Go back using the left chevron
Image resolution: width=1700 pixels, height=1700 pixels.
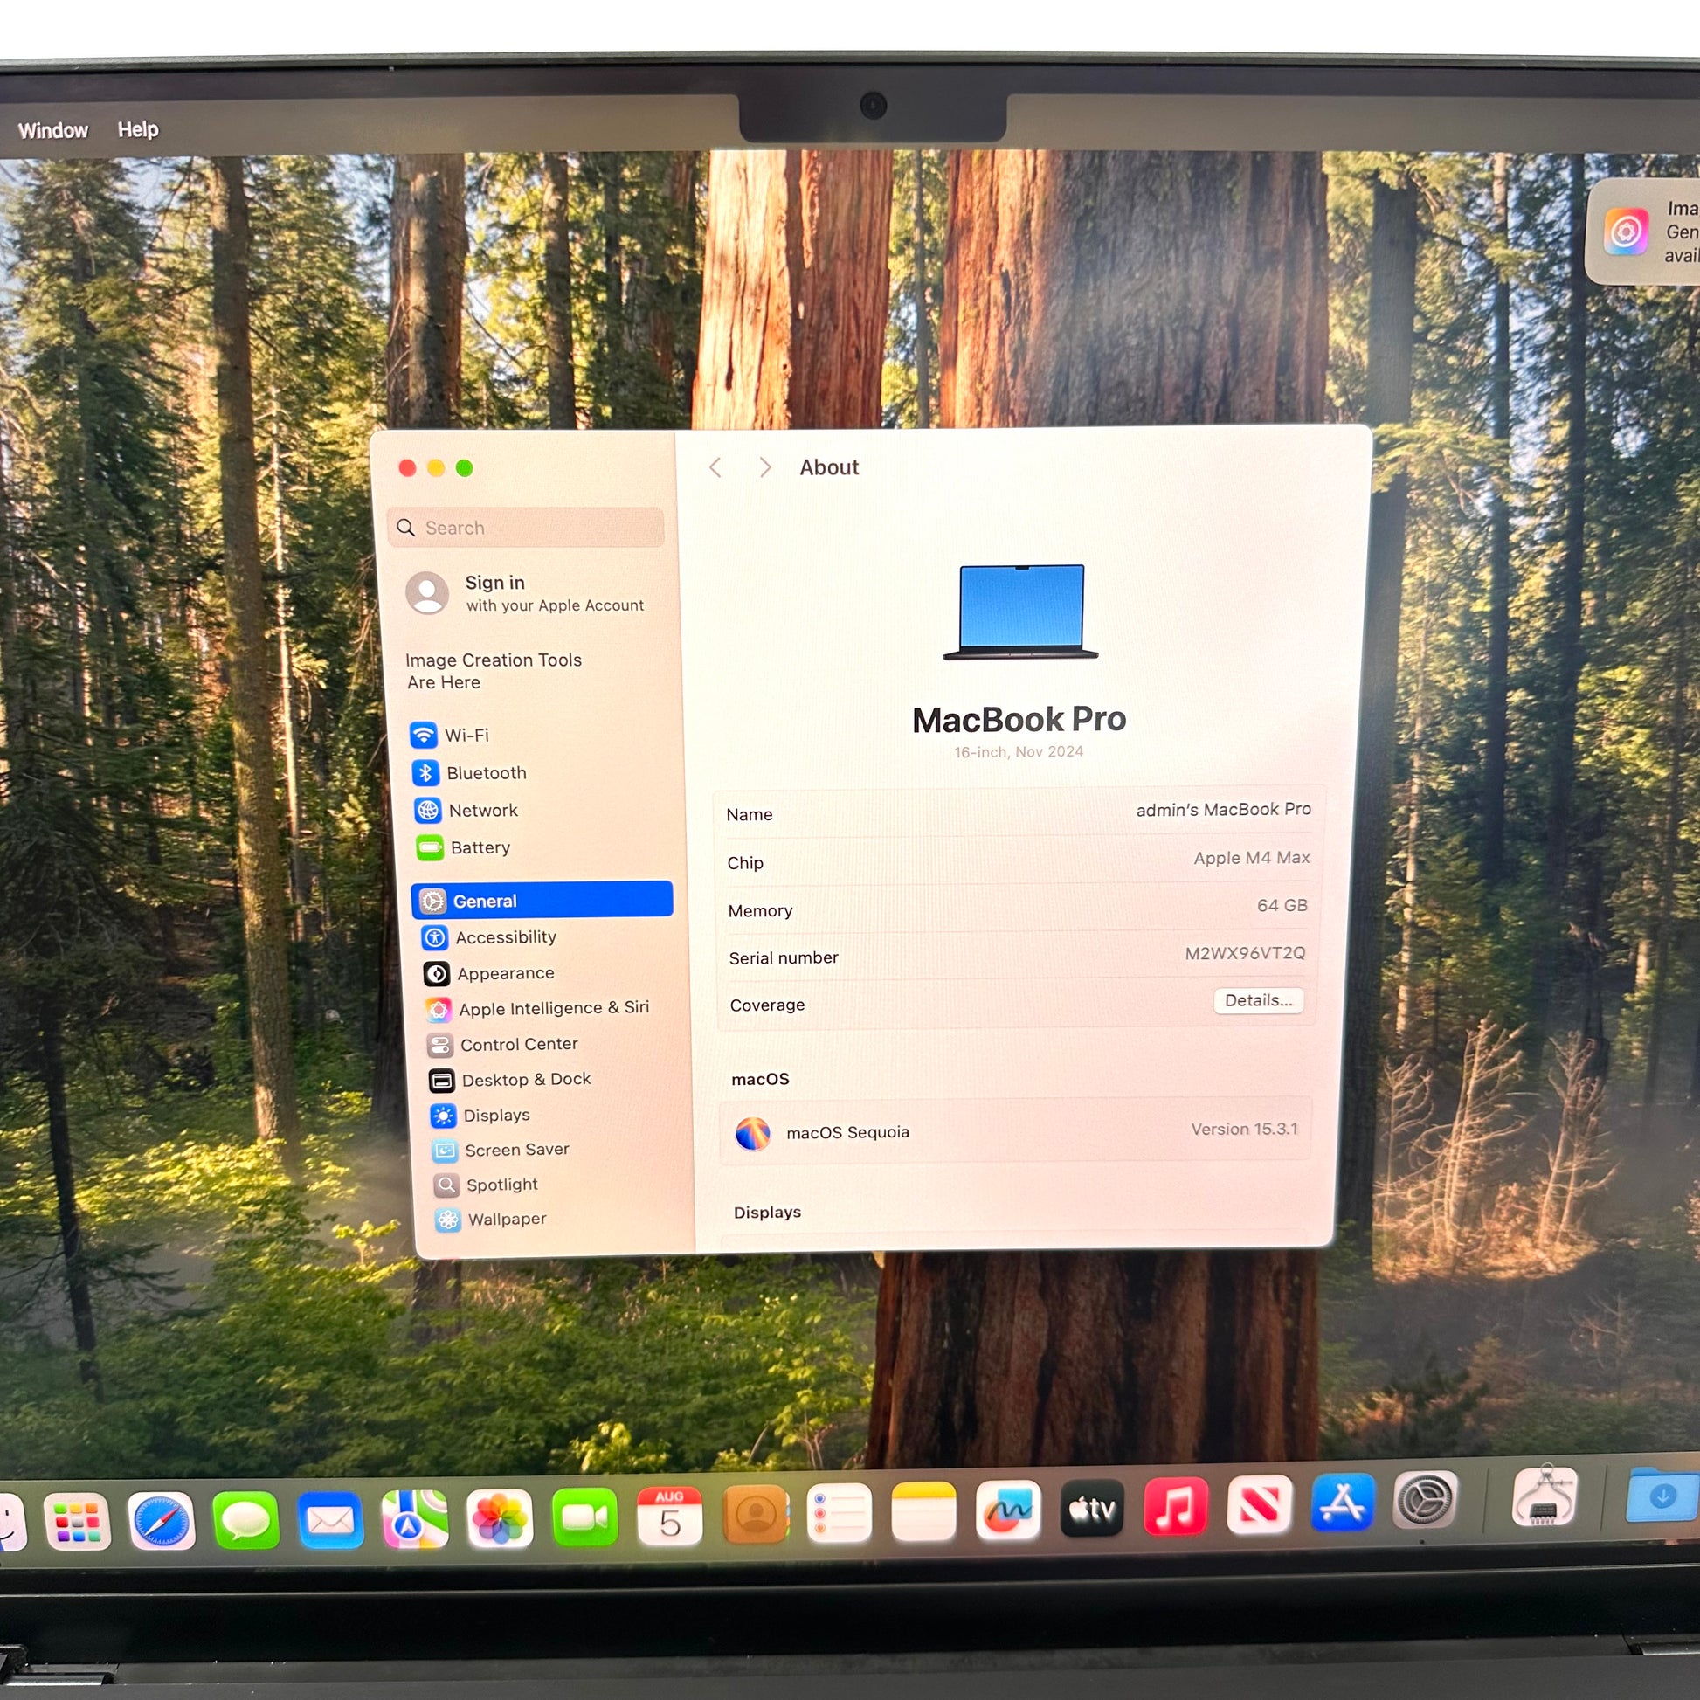(715, 467)
